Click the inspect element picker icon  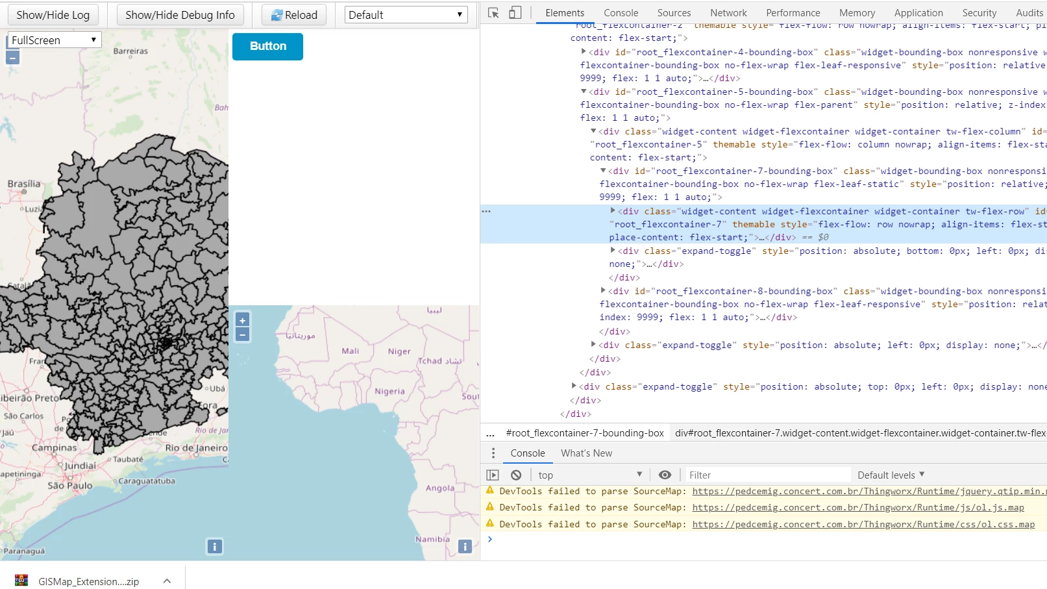(493, 13)
